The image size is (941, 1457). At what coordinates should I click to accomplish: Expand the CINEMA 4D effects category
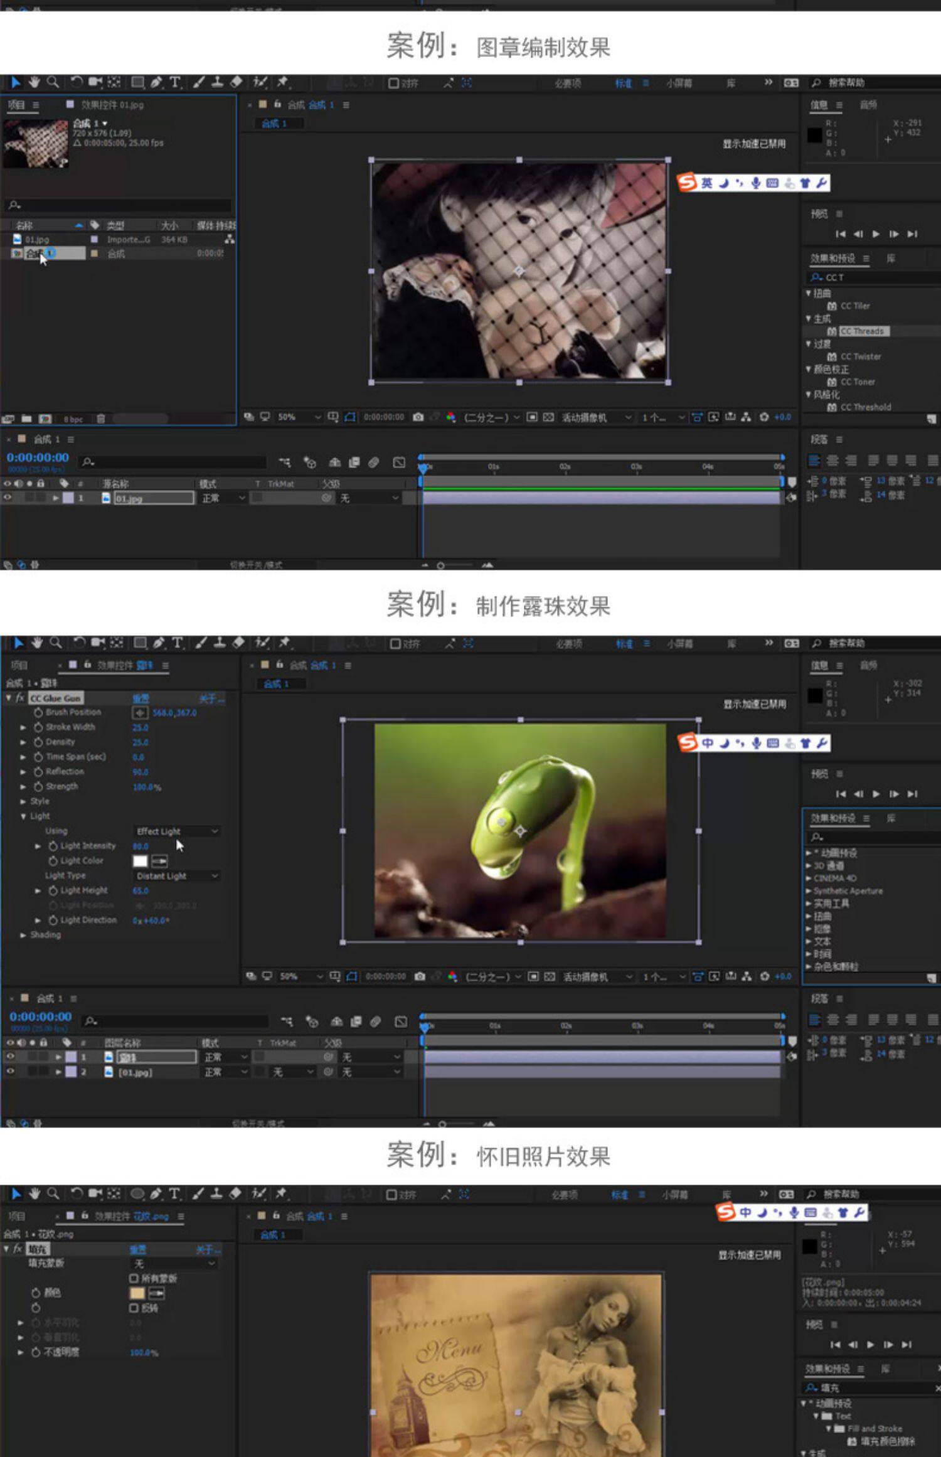click(x=809, y=878)
